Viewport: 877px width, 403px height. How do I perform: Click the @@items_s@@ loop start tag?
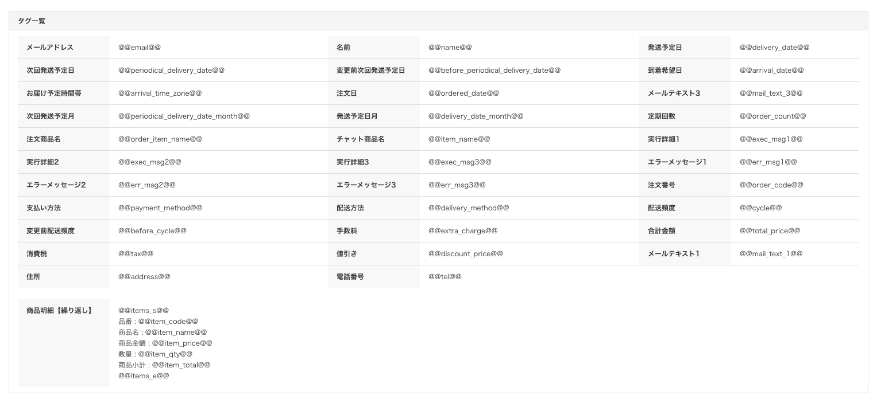[x=144, y=311]
